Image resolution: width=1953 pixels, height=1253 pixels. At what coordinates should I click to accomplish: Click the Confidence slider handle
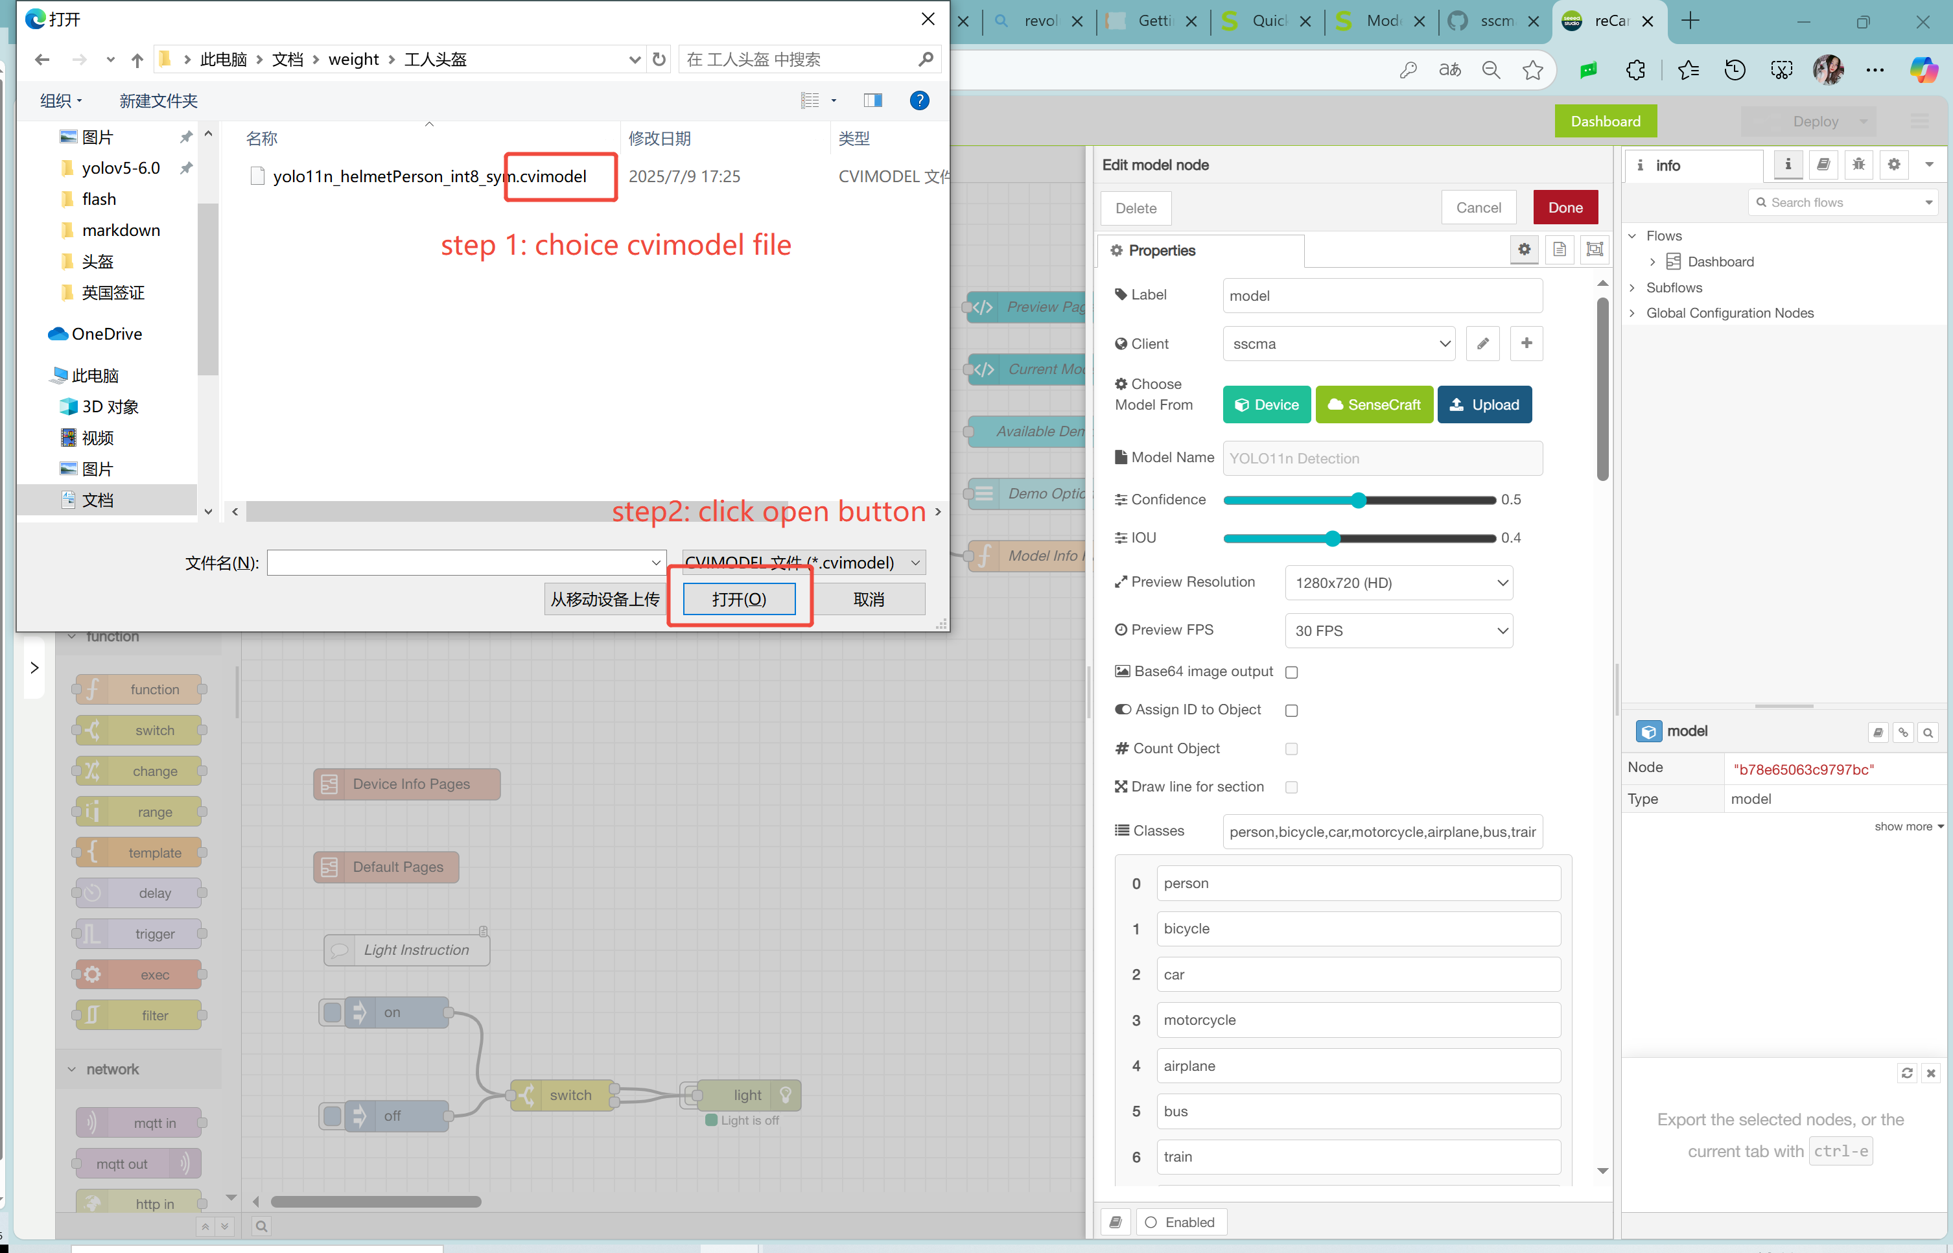[x=1359, y=500]
